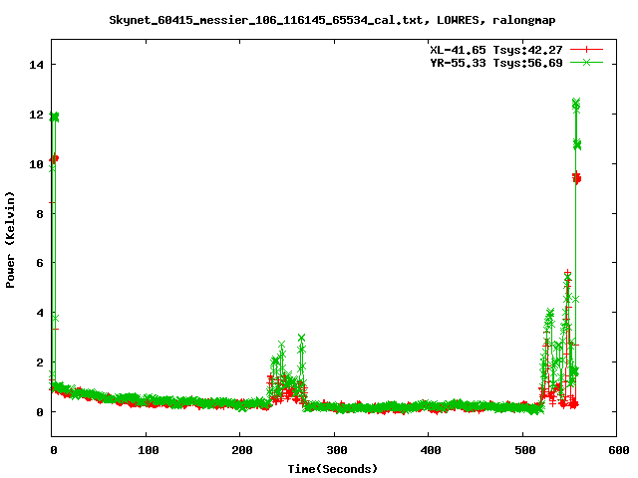Click the x-axis tick label 100

coord(149,450)
